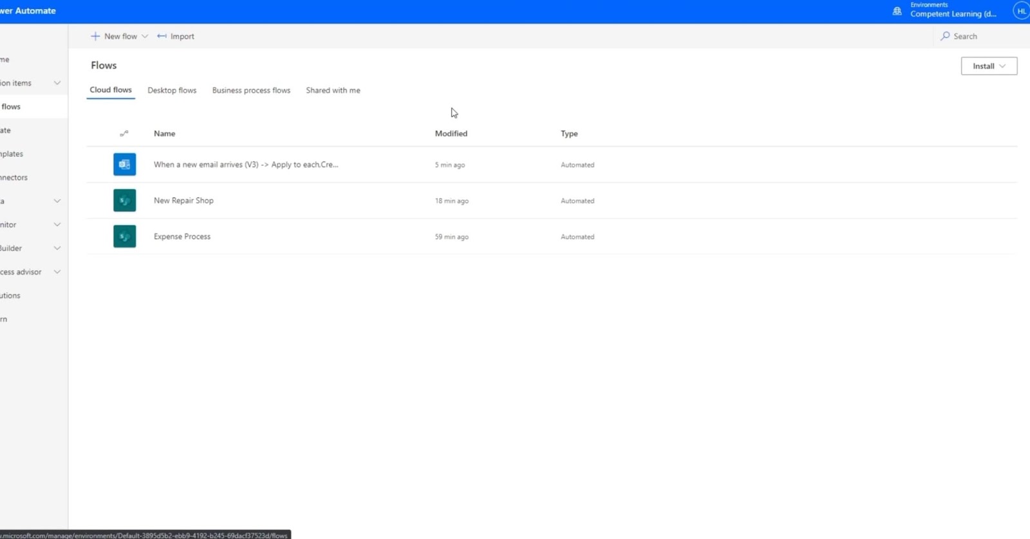Expand the AI Builder chevron in sidebar
This screenshot has height=539, width=1030.
coord(57,248)
